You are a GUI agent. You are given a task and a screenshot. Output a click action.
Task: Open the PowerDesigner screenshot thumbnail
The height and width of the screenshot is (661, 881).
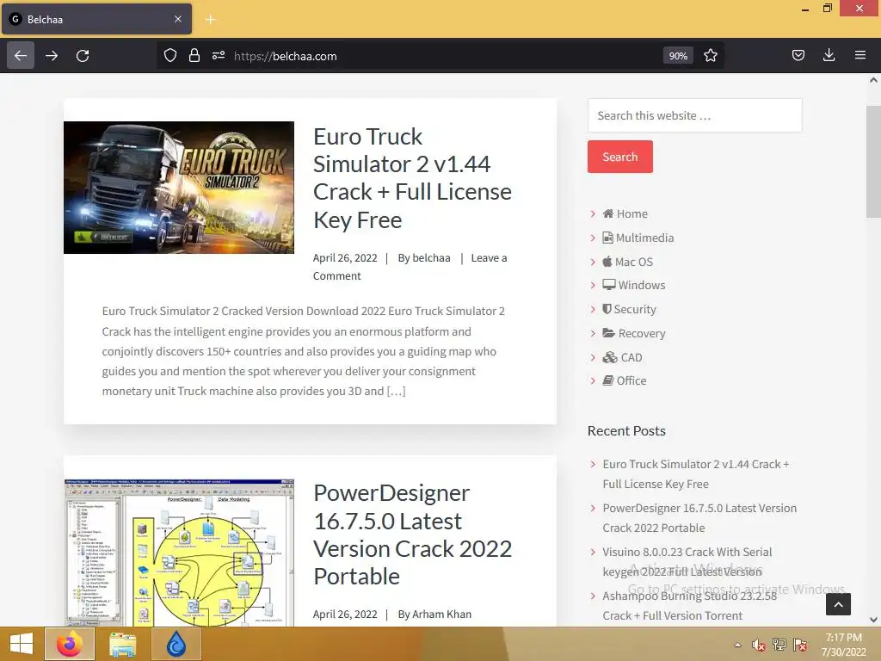point(179,553)
